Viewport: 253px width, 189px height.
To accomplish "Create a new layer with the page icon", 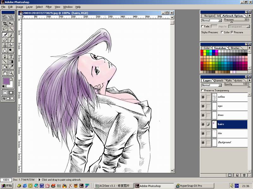I will [x=237, y=175].
